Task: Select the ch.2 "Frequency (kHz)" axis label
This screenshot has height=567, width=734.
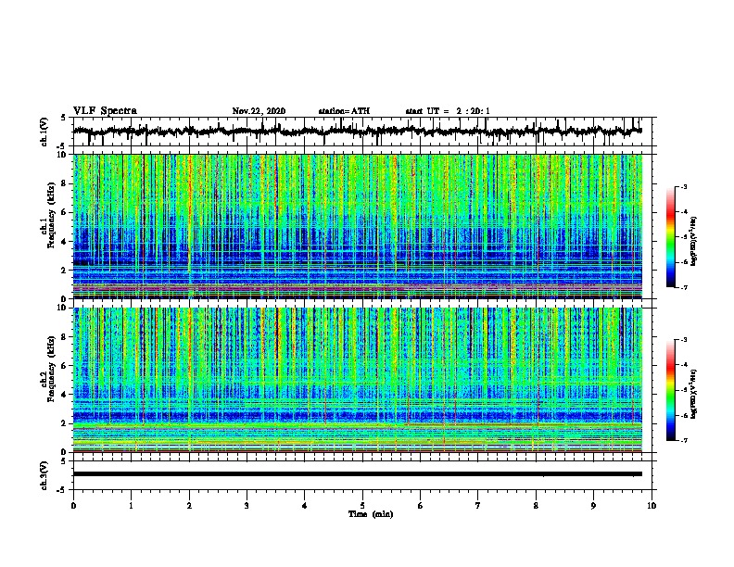Action: point(51,368)
